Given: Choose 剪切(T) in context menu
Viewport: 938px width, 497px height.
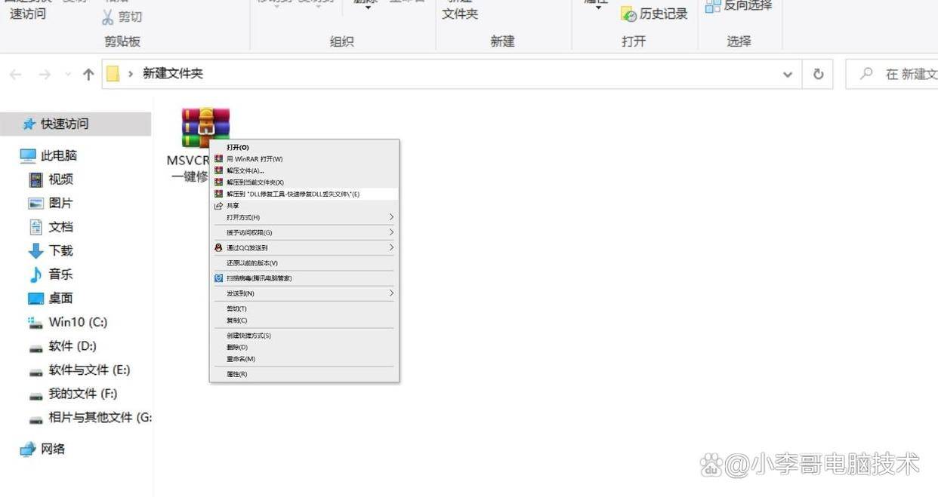Looking at the screenshot, I should (x=304, y=308).
